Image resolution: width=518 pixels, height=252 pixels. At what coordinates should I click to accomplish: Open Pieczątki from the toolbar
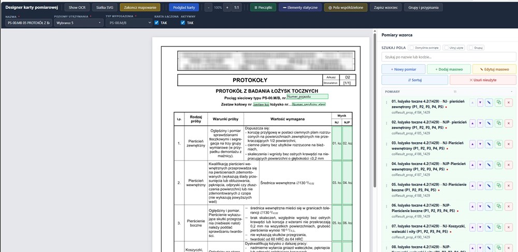click(262, 8)
